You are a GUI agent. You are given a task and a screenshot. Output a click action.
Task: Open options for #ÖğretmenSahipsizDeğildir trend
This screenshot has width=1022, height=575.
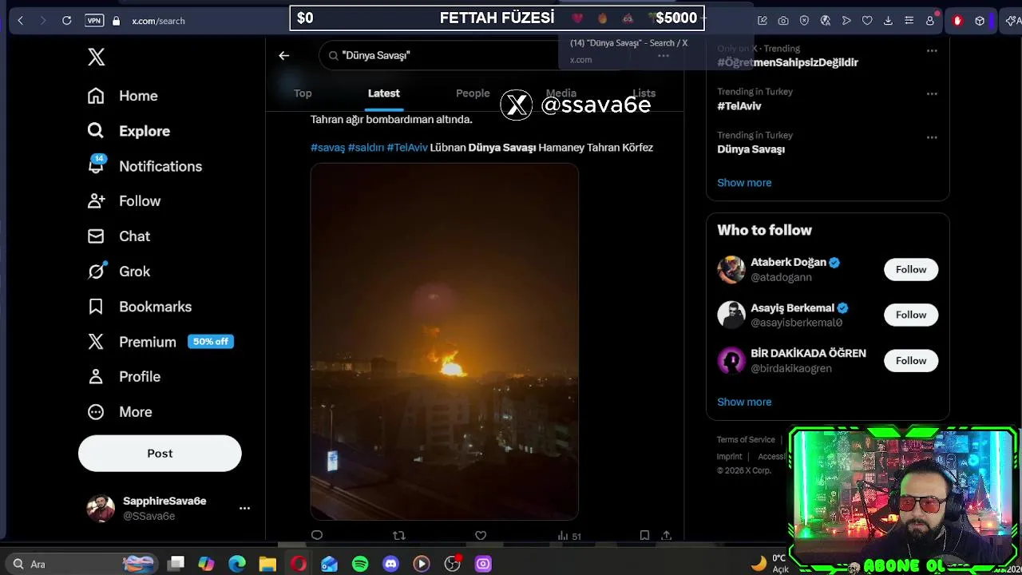coord(932,50)
